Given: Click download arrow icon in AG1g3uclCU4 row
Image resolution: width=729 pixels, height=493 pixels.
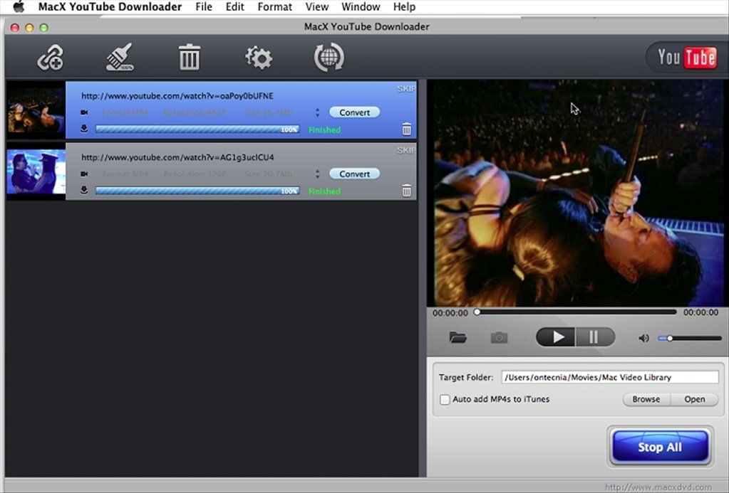Looking at the screenshot, I should tap(84, 190).
